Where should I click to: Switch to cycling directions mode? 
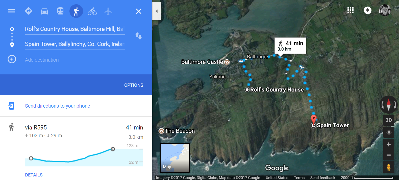92,11
